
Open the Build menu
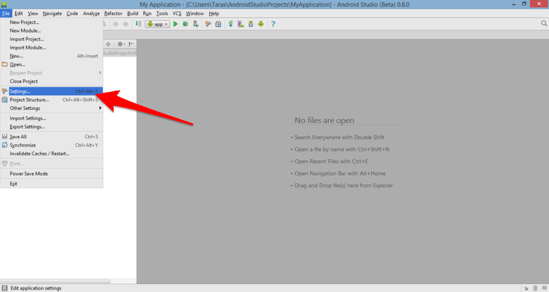click(132, 13)
